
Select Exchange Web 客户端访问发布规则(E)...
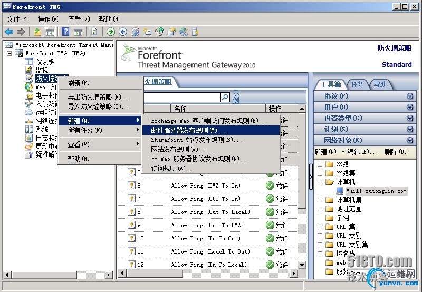[211, 121]
